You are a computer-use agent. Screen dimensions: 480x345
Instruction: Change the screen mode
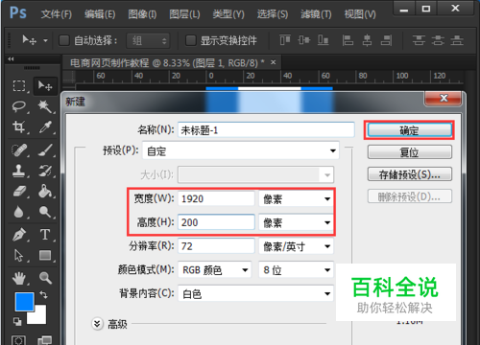coord(45,340)
